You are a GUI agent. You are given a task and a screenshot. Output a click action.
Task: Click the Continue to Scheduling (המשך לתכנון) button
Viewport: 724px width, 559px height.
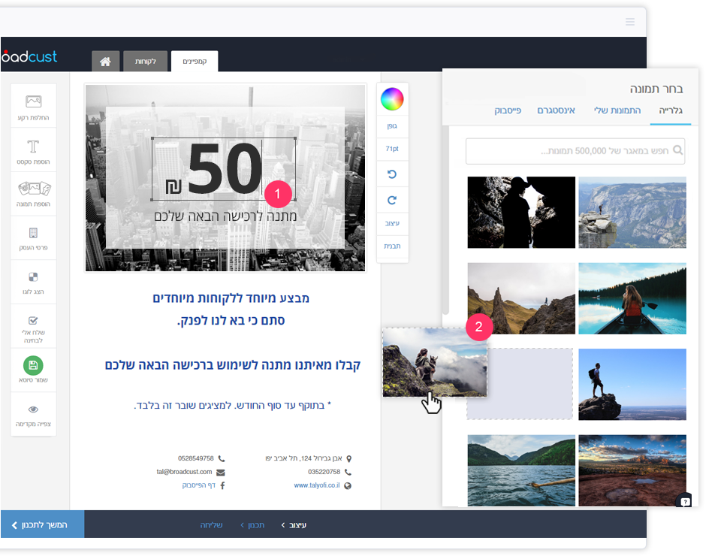[x=42, y=524]
